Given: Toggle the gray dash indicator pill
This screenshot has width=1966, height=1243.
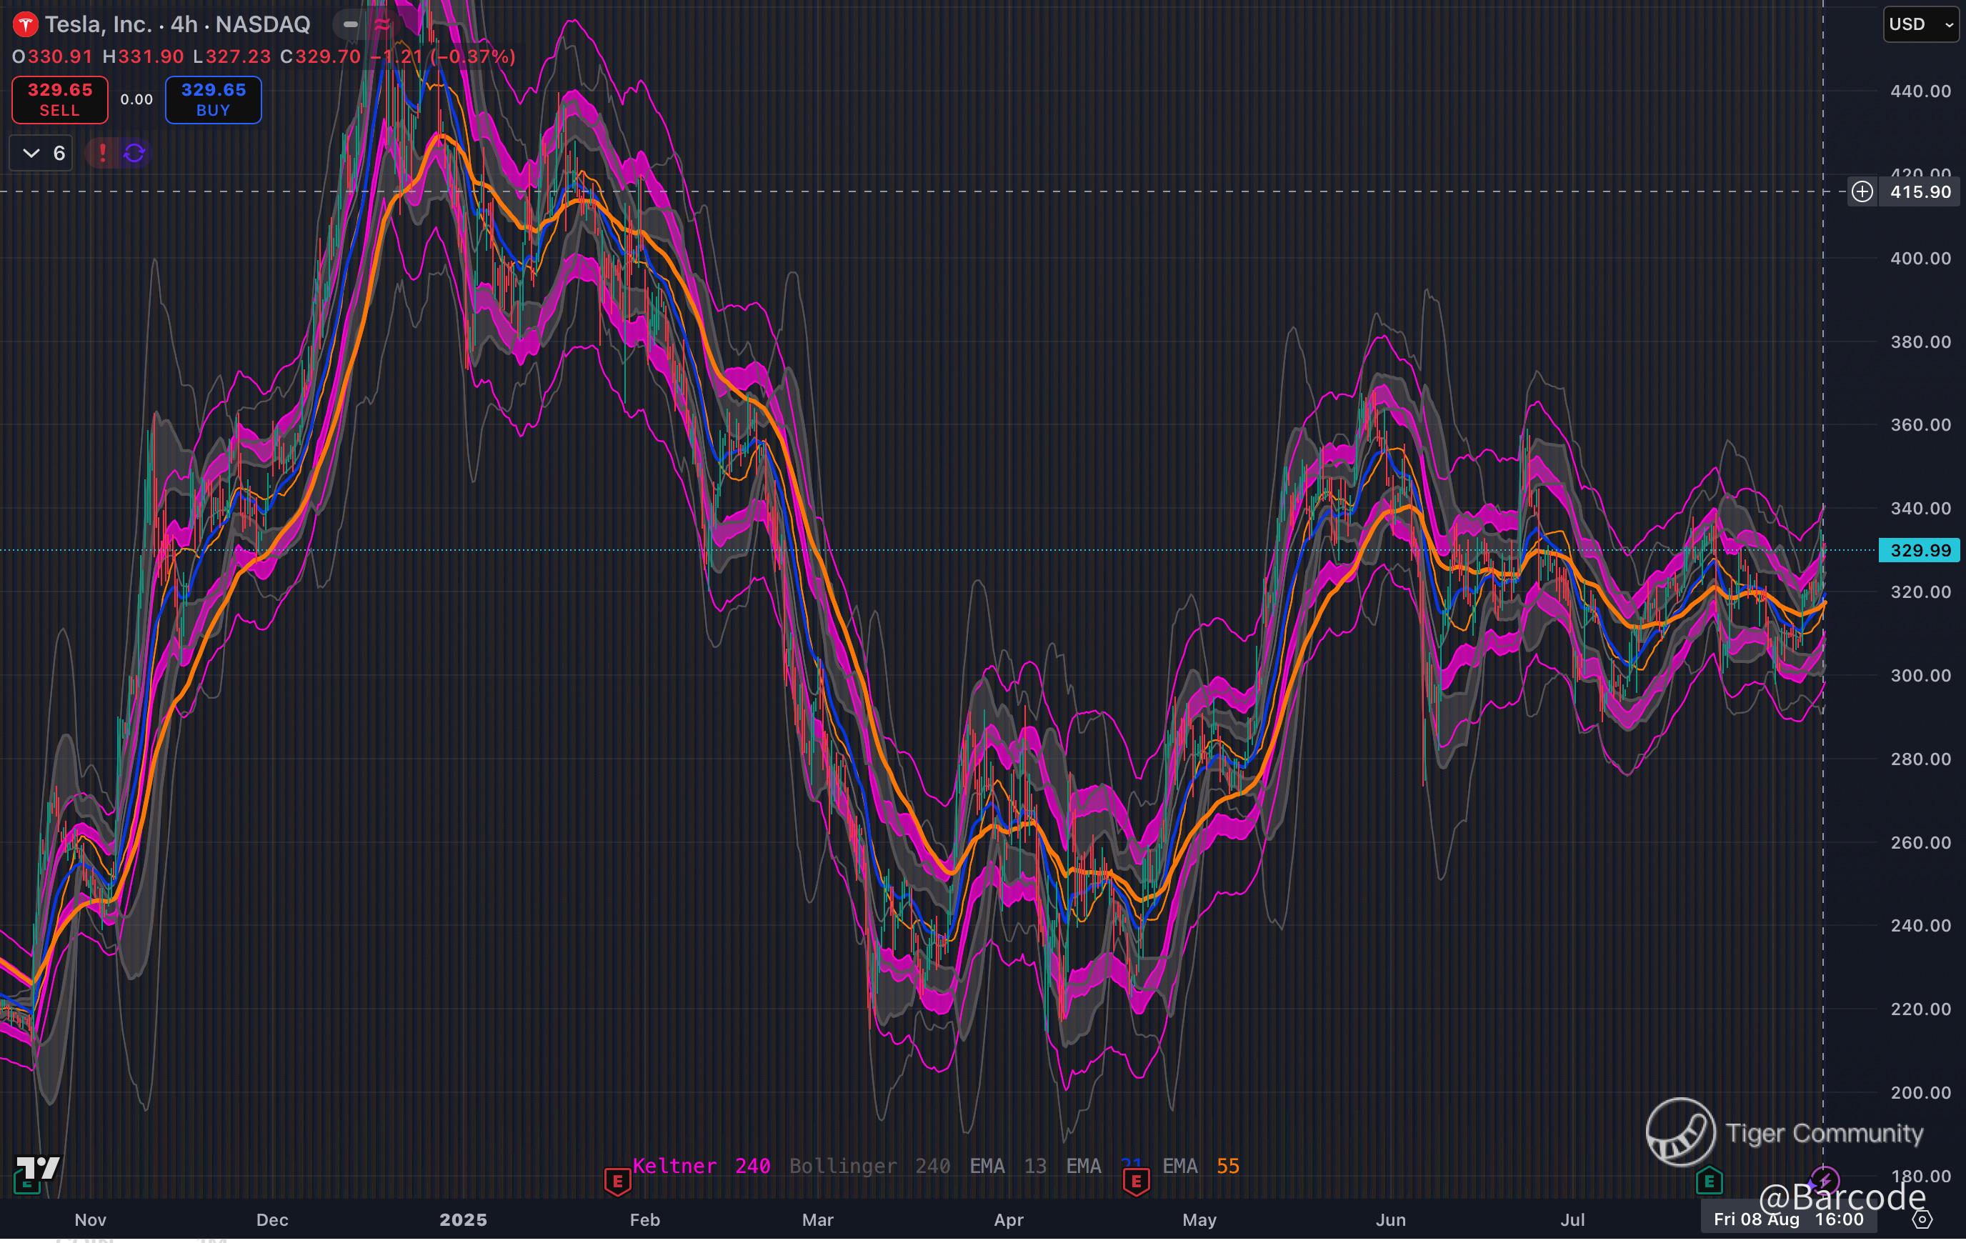Looking at the screenshot, I should 350,24.
